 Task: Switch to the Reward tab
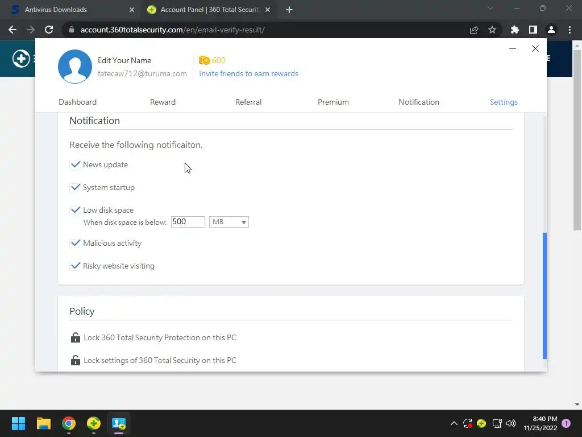tap(163, 102)
